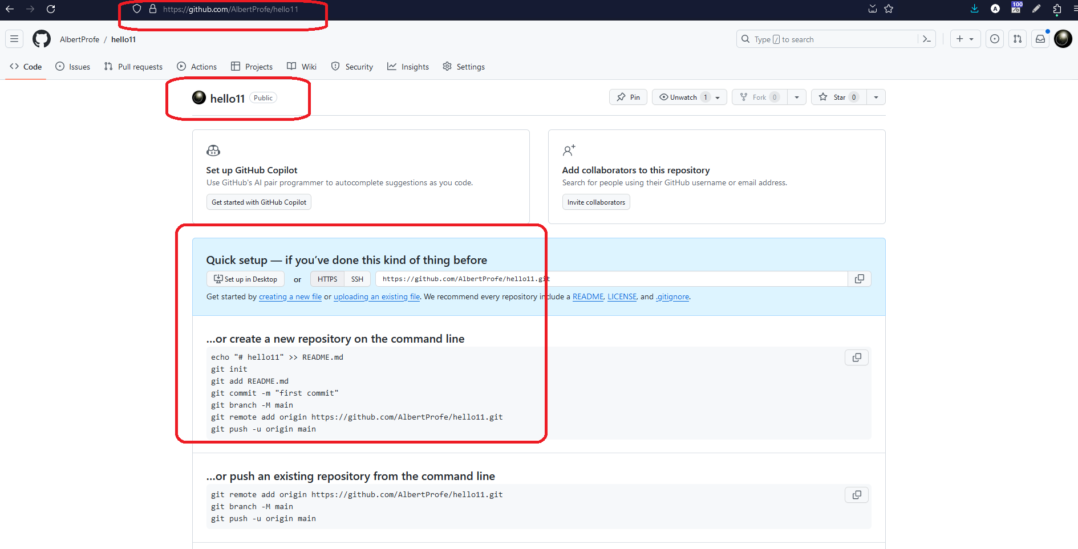Go back with browser back arrow
1078x549 pixels.
point(10,9)
